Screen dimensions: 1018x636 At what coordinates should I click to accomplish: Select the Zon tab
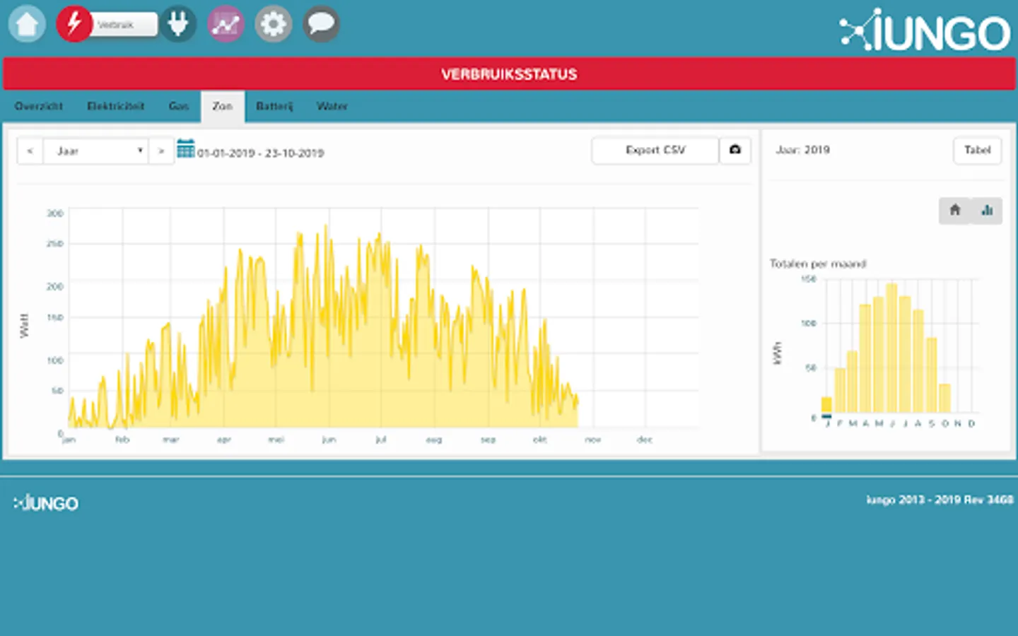click(223, 106)
